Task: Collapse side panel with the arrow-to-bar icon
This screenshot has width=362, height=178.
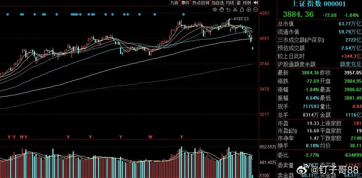Action: (255, 3)
